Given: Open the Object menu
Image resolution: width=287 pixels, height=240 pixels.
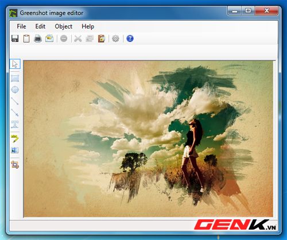Looking at the screenshot, I should click(64, 26).
